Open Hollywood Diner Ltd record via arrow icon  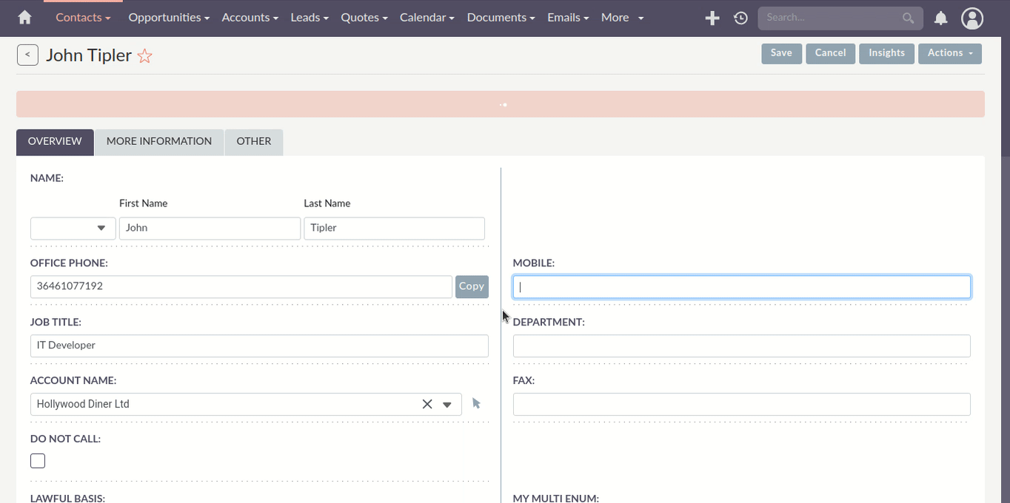476,403
